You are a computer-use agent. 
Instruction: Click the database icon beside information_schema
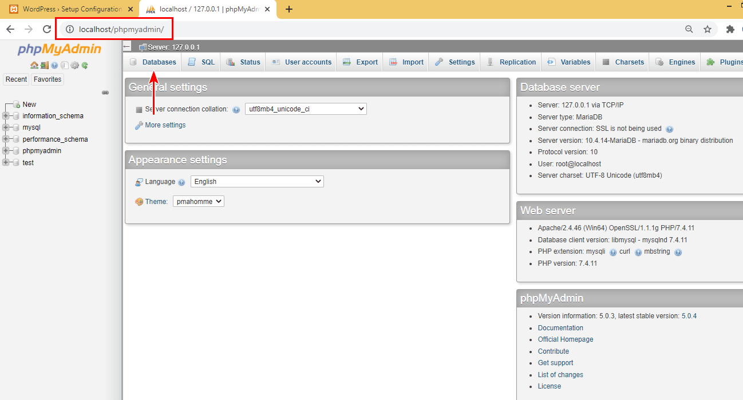point(16,116)
